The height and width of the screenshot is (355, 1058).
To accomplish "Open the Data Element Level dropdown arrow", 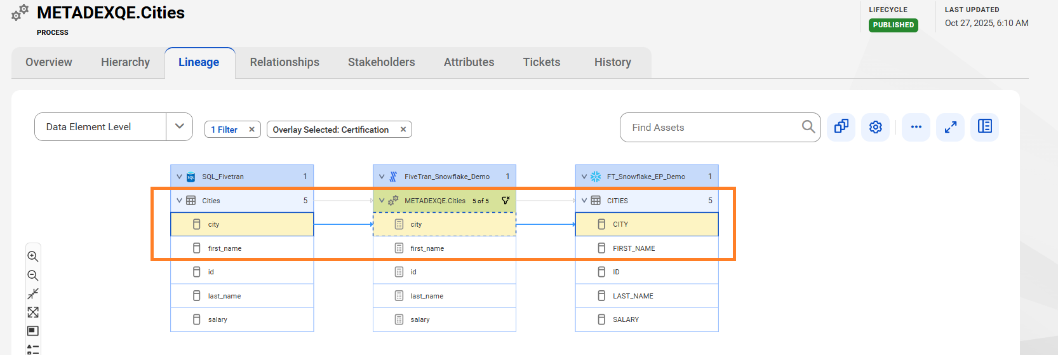I will (x=179, y=126).
